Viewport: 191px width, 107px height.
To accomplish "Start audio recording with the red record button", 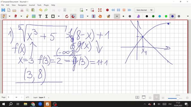I will click(x=107, y=10).
